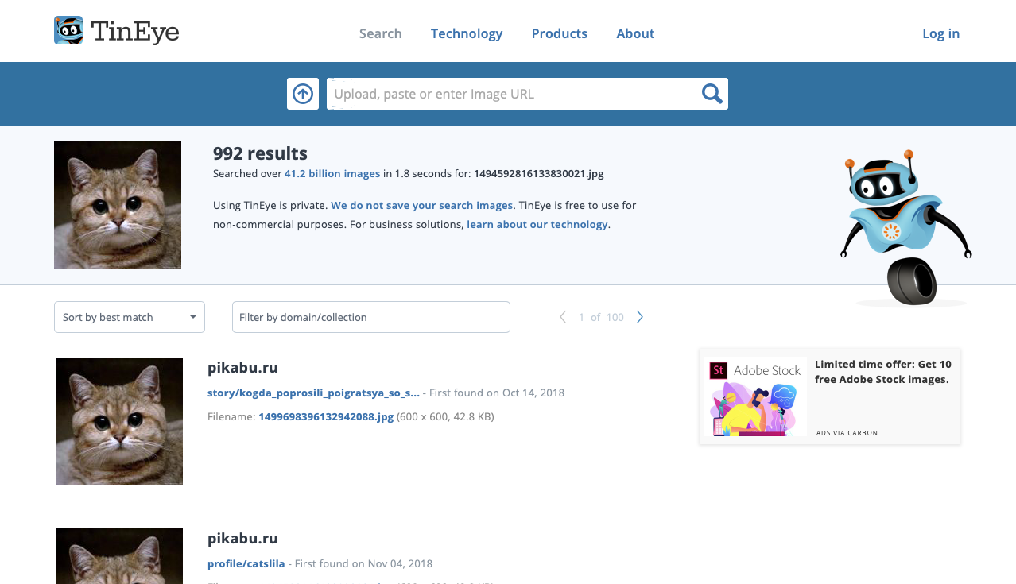Image resolution: width=1016 pixels, height=584 pixels.
Task: Open the Technology nav item
Action: pyautogui.click(x=467, y=33)
